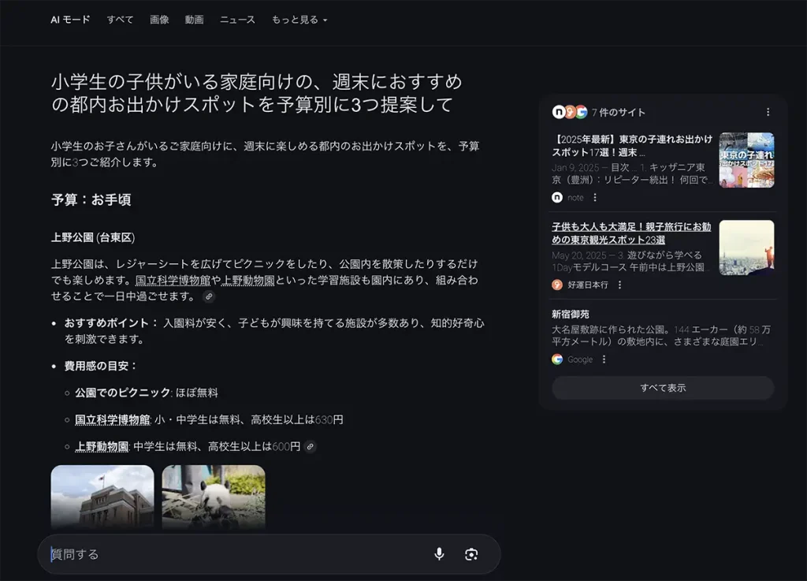Click 国立科学博物館 in the cost list

pos(112,420)
